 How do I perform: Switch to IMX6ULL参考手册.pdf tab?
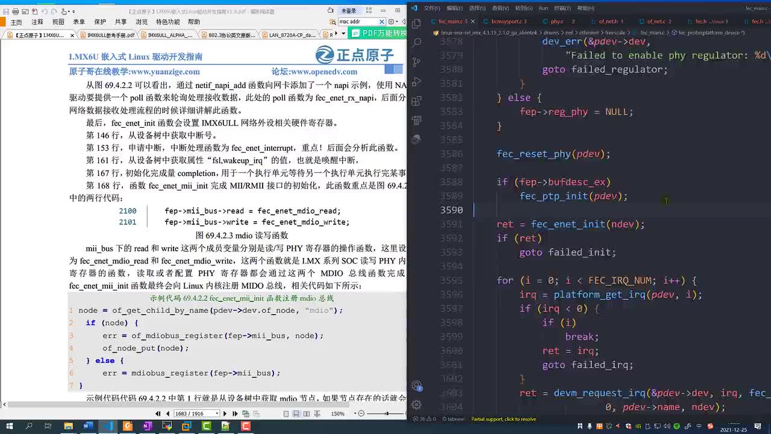110,35
